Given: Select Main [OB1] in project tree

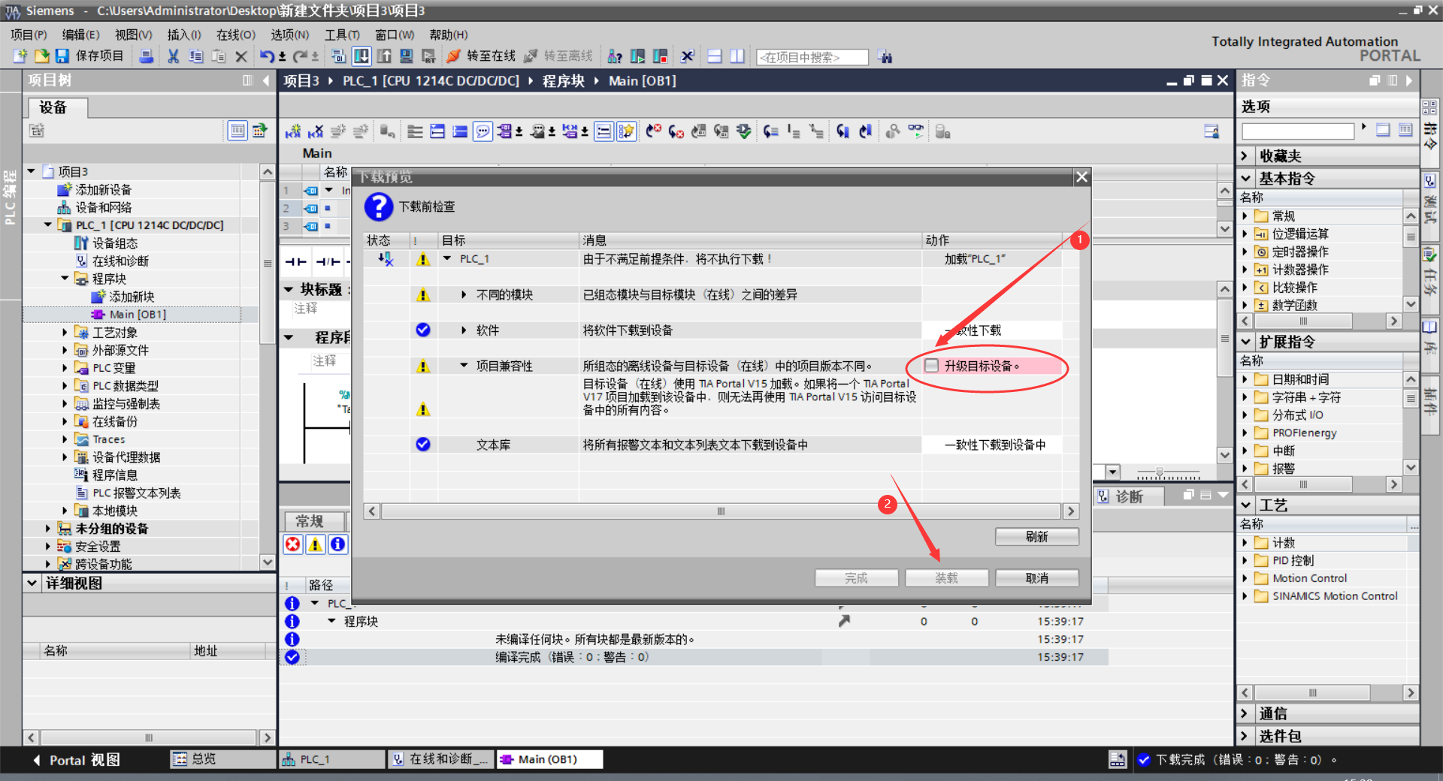Looking at the screenshot, I should (x=138, y=315).
